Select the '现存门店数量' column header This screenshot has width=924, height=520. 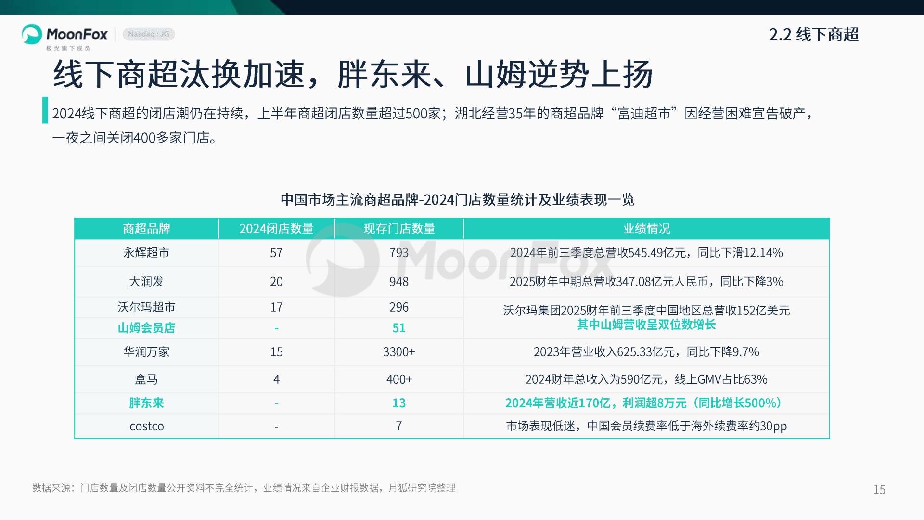pyautogui.click(x=399, y=229)
